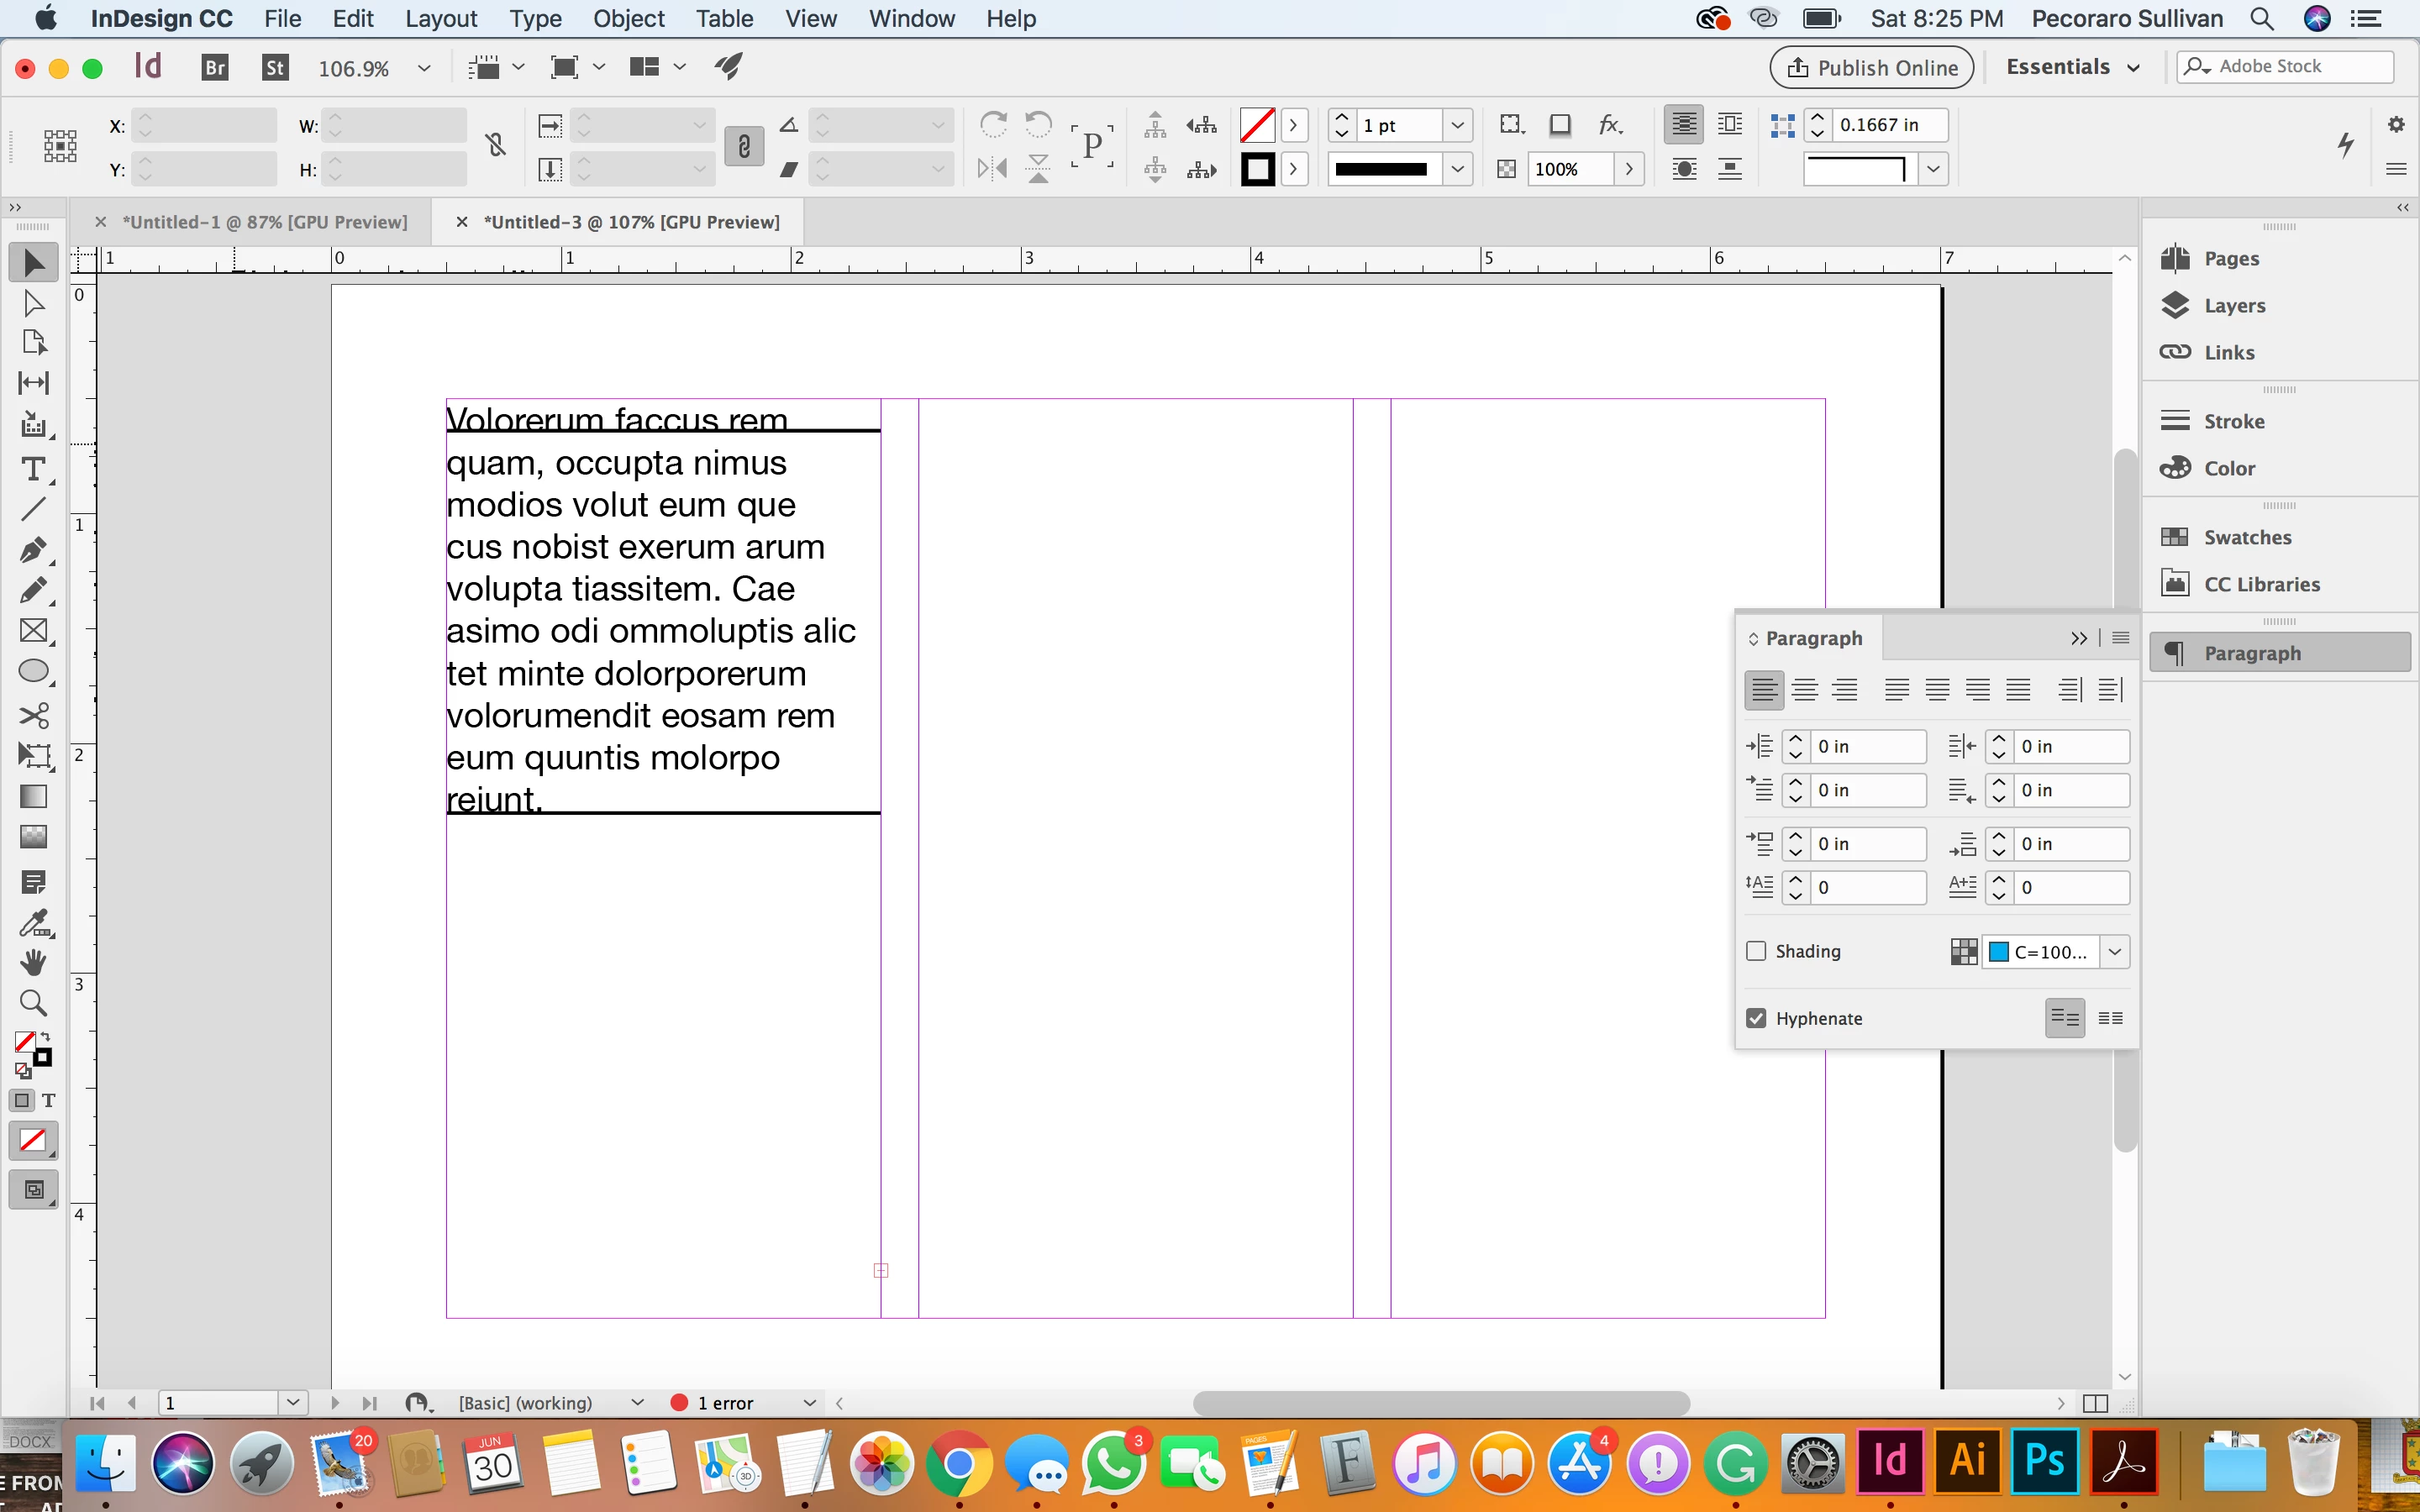Select the Line tool
This screenshot has height=1512, width=2420.
[33, 509]
